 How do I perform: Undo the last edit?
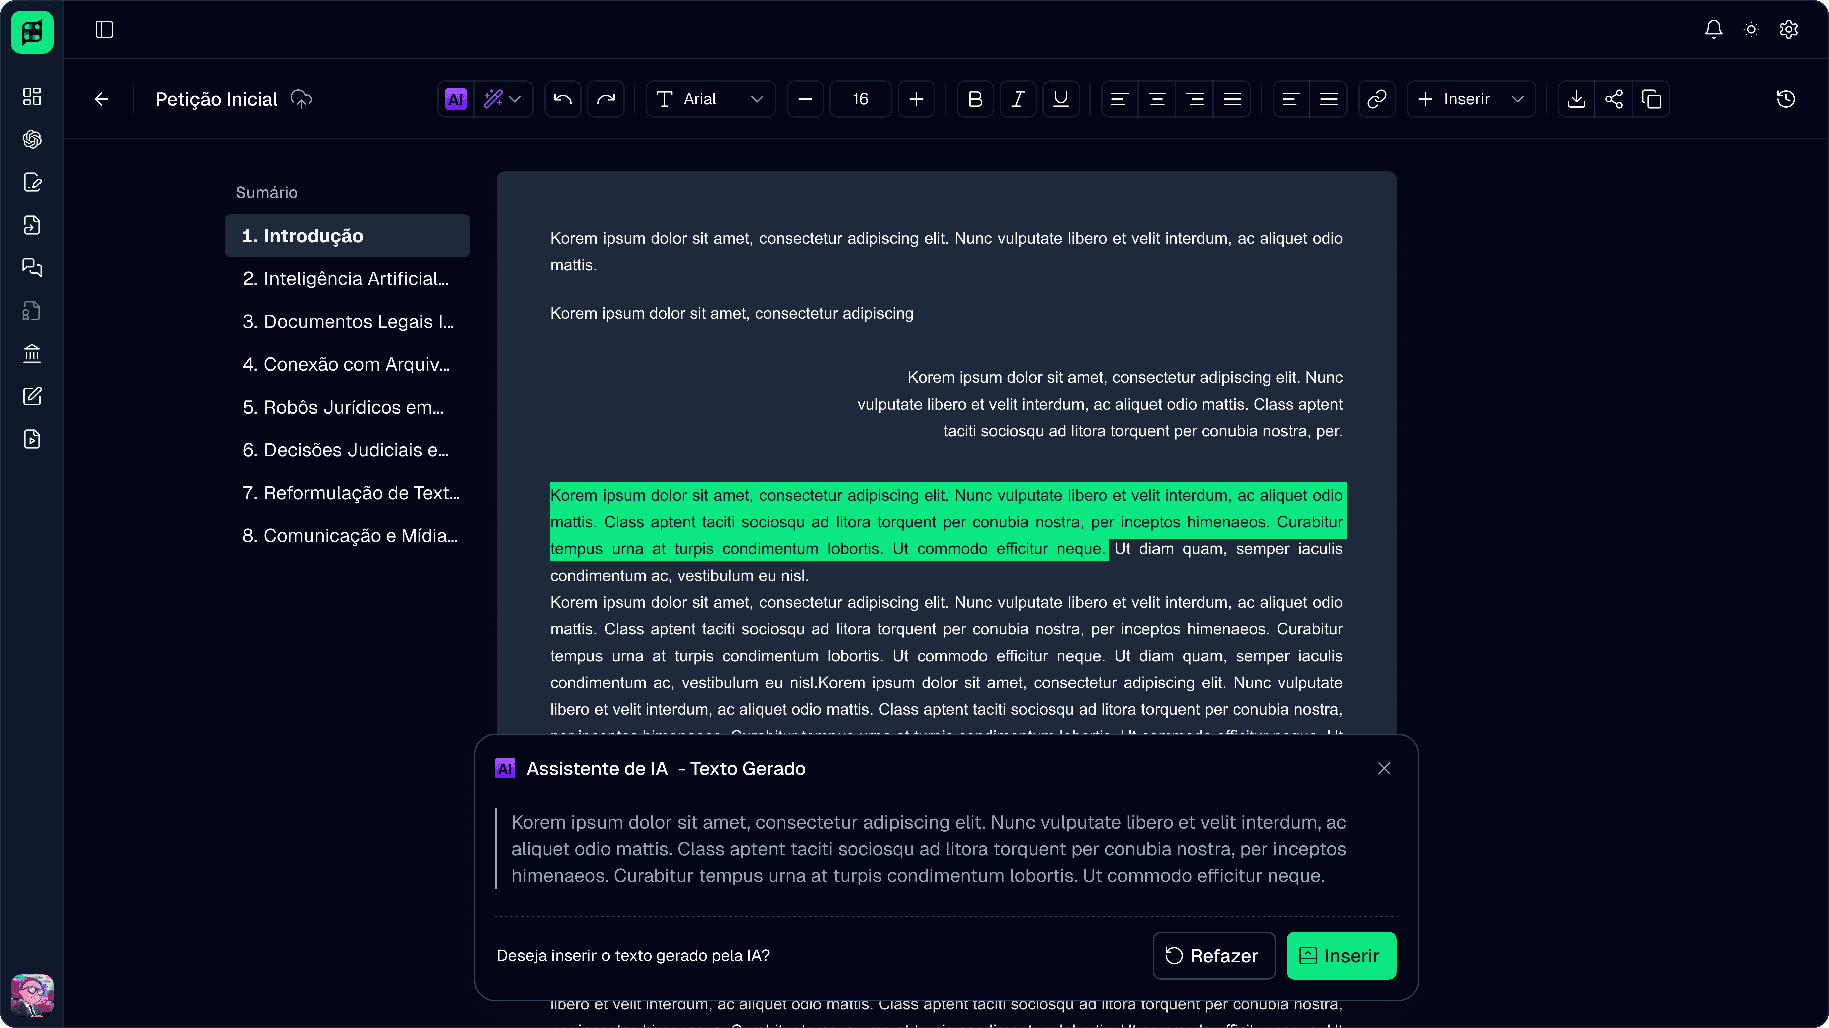(x=562, y=99)
